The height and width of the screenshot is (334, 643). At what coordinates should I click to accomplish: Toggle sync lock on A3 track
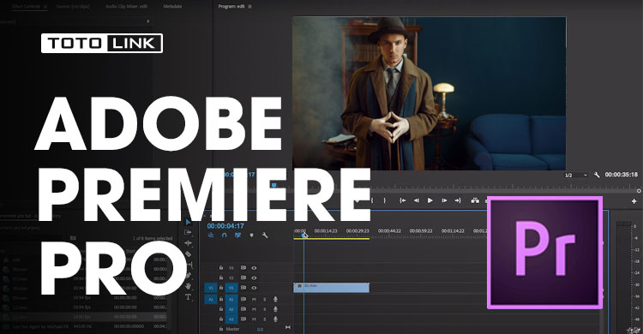tap(243, 319)
